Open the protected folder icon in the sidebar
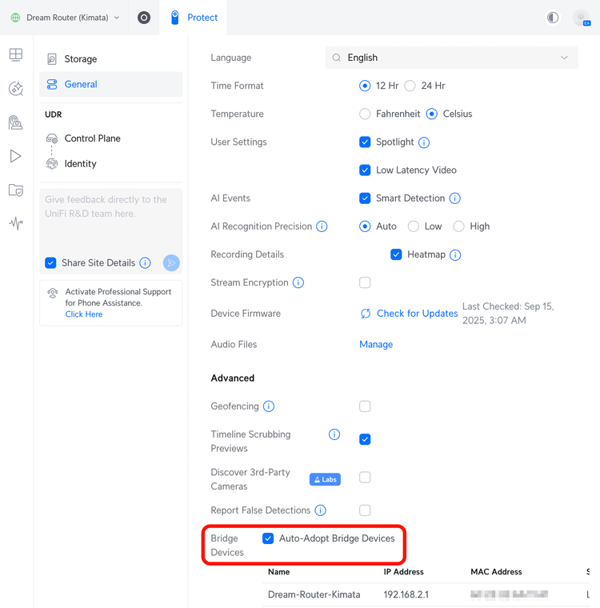600x608 pixels. 16,190
